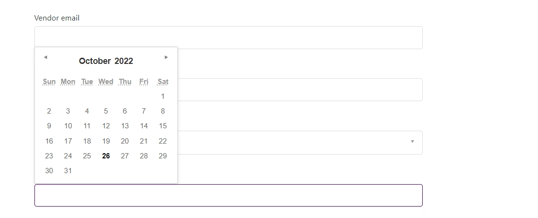Select October 15 date
This screenshot has height=218, width=538.
(163, 126)
